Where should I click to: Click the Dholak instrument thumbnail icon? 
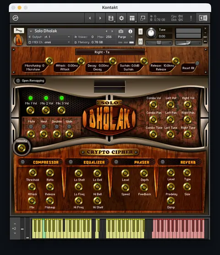click(x=18, y=40)
